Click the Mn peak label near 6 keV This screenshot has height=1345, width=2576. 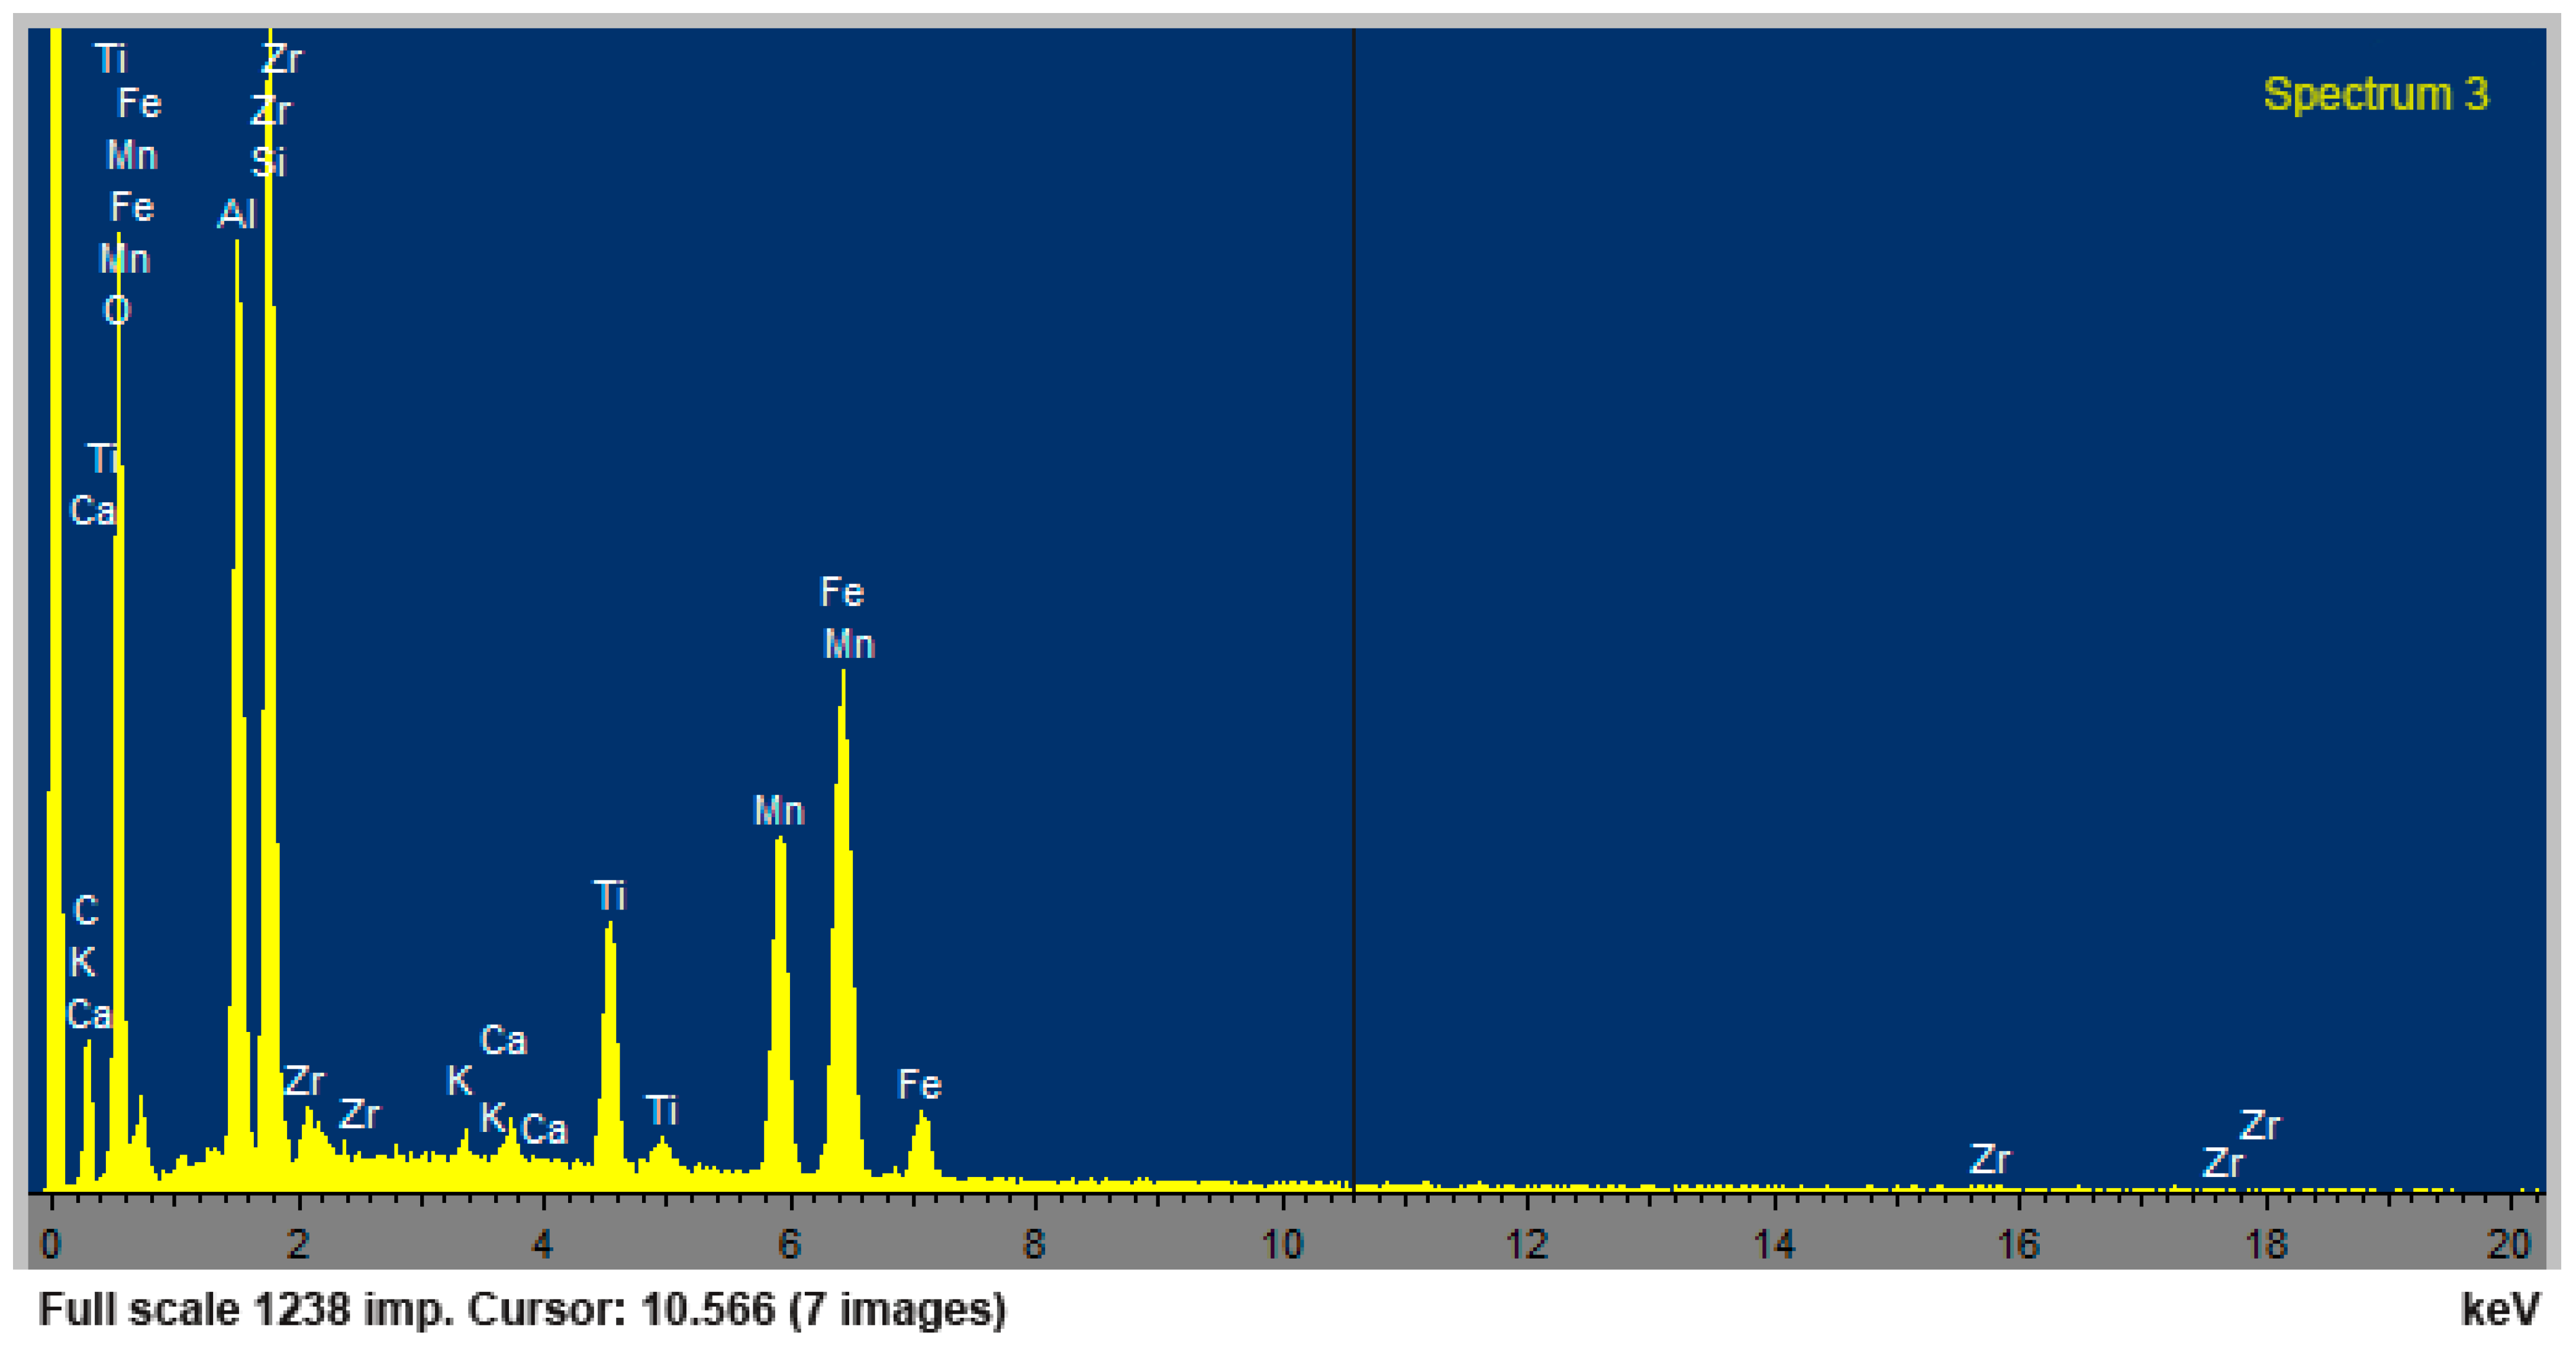click(778, 811)
